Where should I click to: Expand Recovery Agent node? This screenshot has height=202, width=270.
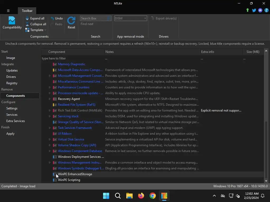point(50,99)
